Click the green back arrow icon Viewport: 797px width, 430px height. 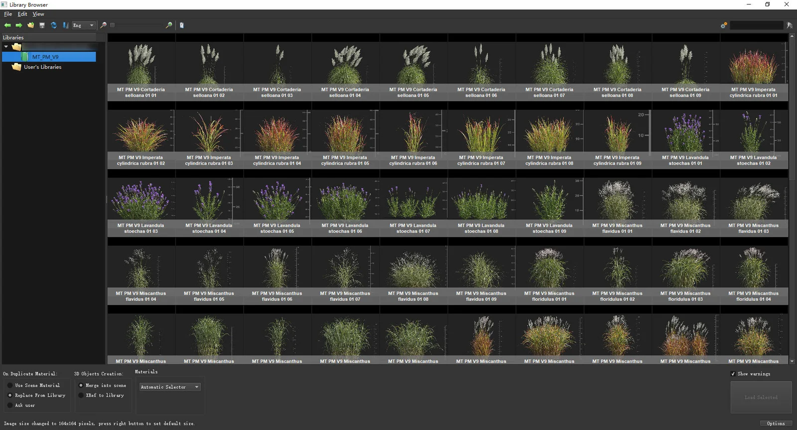pyautogui.click(x=7, y=25)
